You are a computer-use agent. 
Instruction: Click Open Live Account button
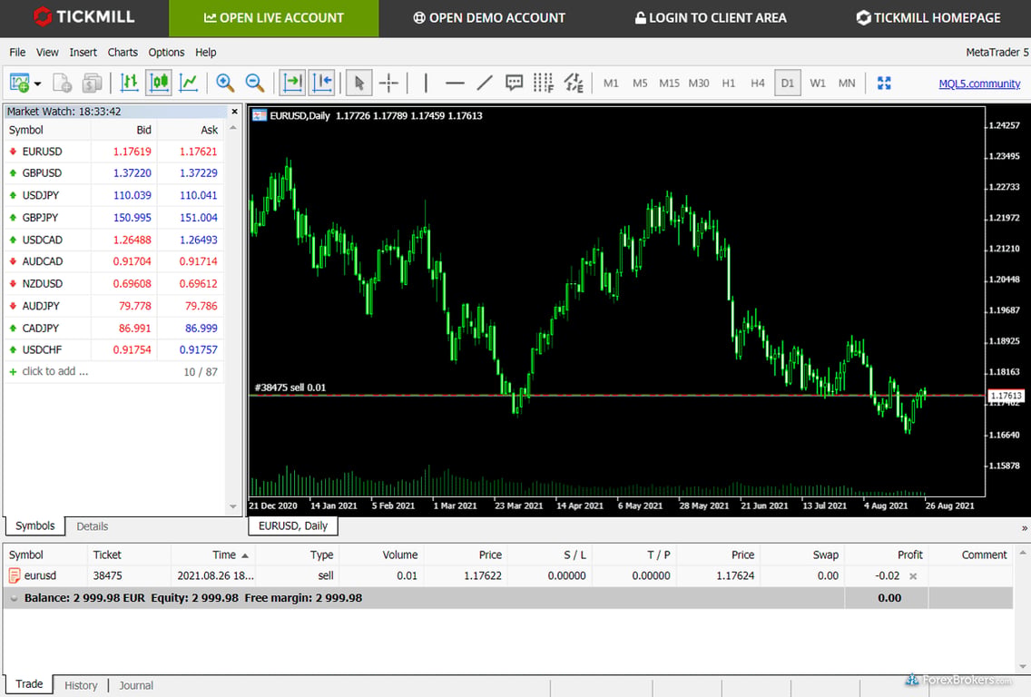tap(273, 18)
